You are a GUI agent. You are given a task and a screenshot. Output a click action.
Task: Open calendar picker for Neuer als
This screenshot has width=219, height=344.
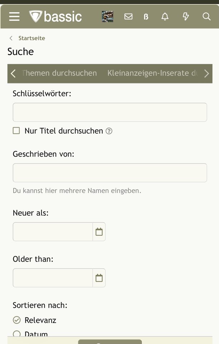click(x=99, y=232)
